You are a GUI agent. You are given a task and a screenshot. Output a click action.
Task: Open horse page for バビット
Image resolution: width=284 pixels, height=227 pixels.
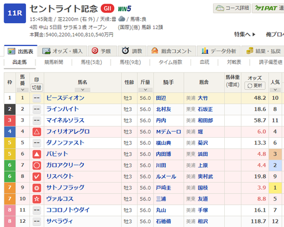[57, 154]
